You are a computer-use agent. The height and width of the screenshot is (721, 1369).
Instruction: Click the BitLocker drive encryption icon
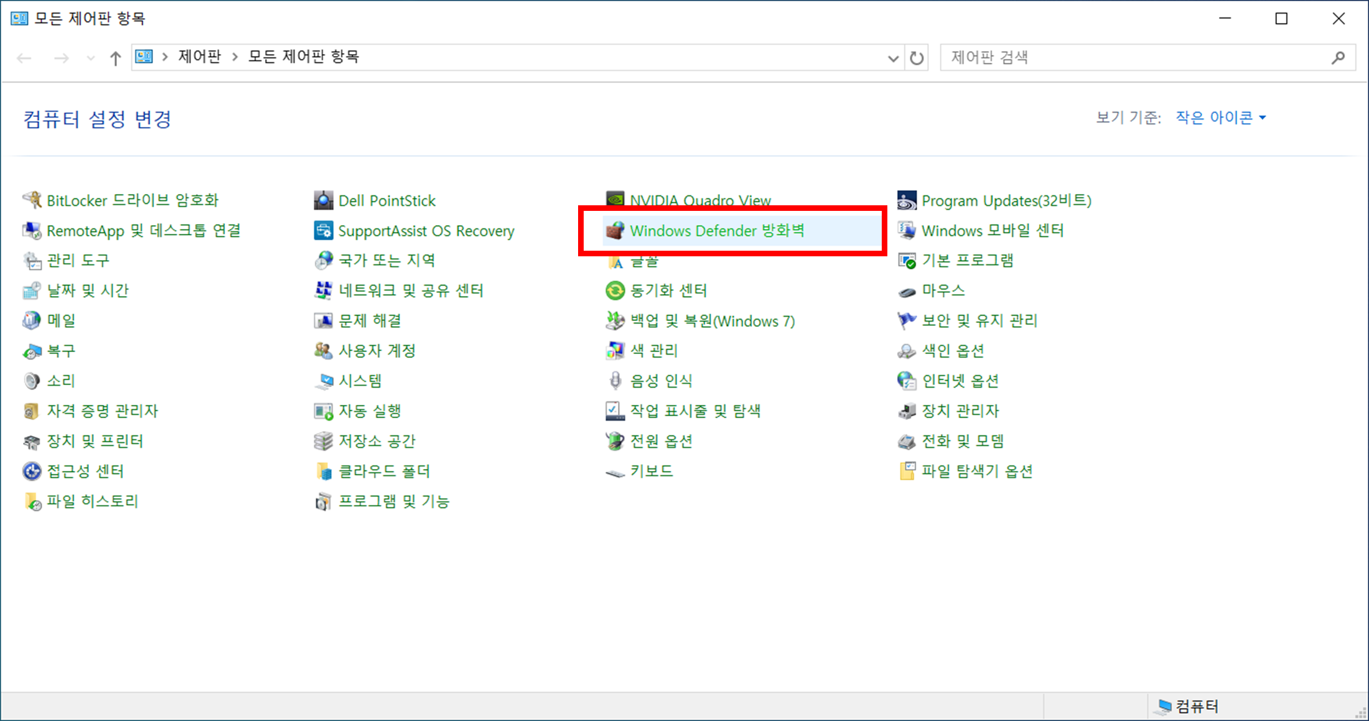pyautogui.click(x=32, y=200)
